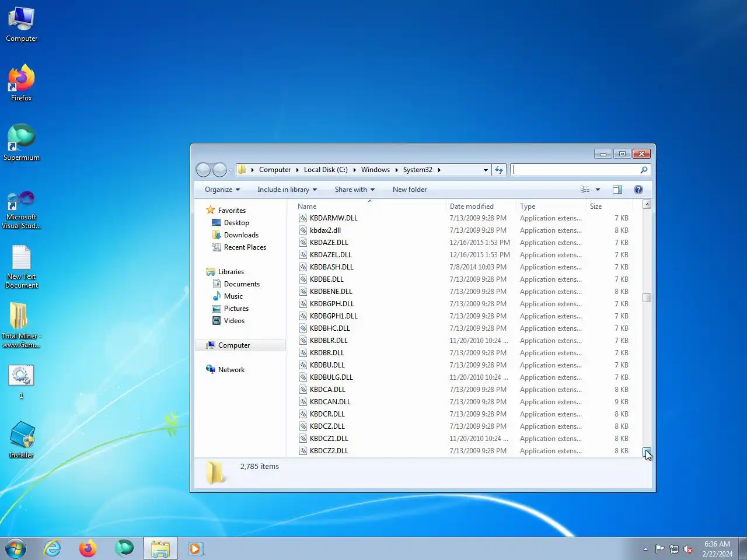This screenshot has height=560, width=747.
Task: Refresh the System32 folder view
Action: coord(499,170)
